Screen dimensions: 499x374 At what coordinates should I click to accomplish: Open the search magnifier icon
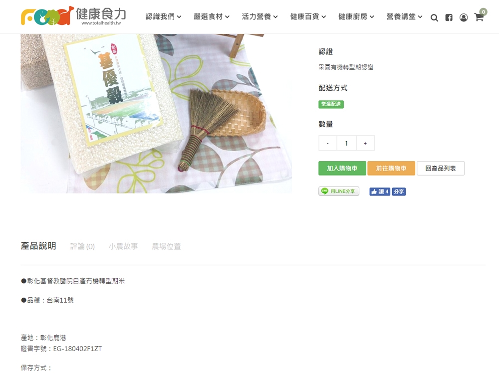(434, 17)
